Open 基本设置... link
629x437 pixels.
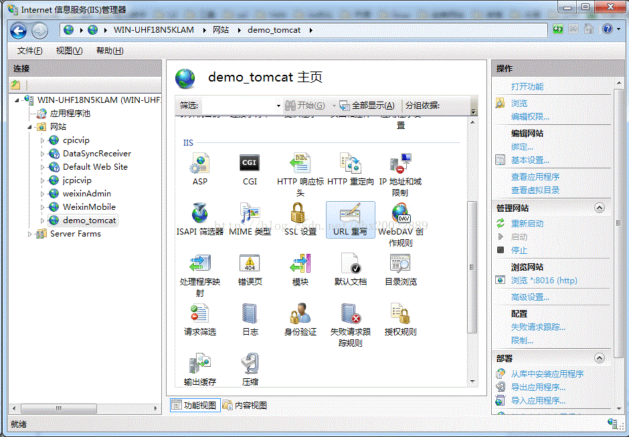[531, 160]
